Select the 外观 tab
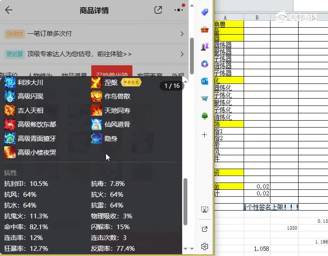Viewport: 328px width, 256px height. pyautogui.click(x=178, y=74)
